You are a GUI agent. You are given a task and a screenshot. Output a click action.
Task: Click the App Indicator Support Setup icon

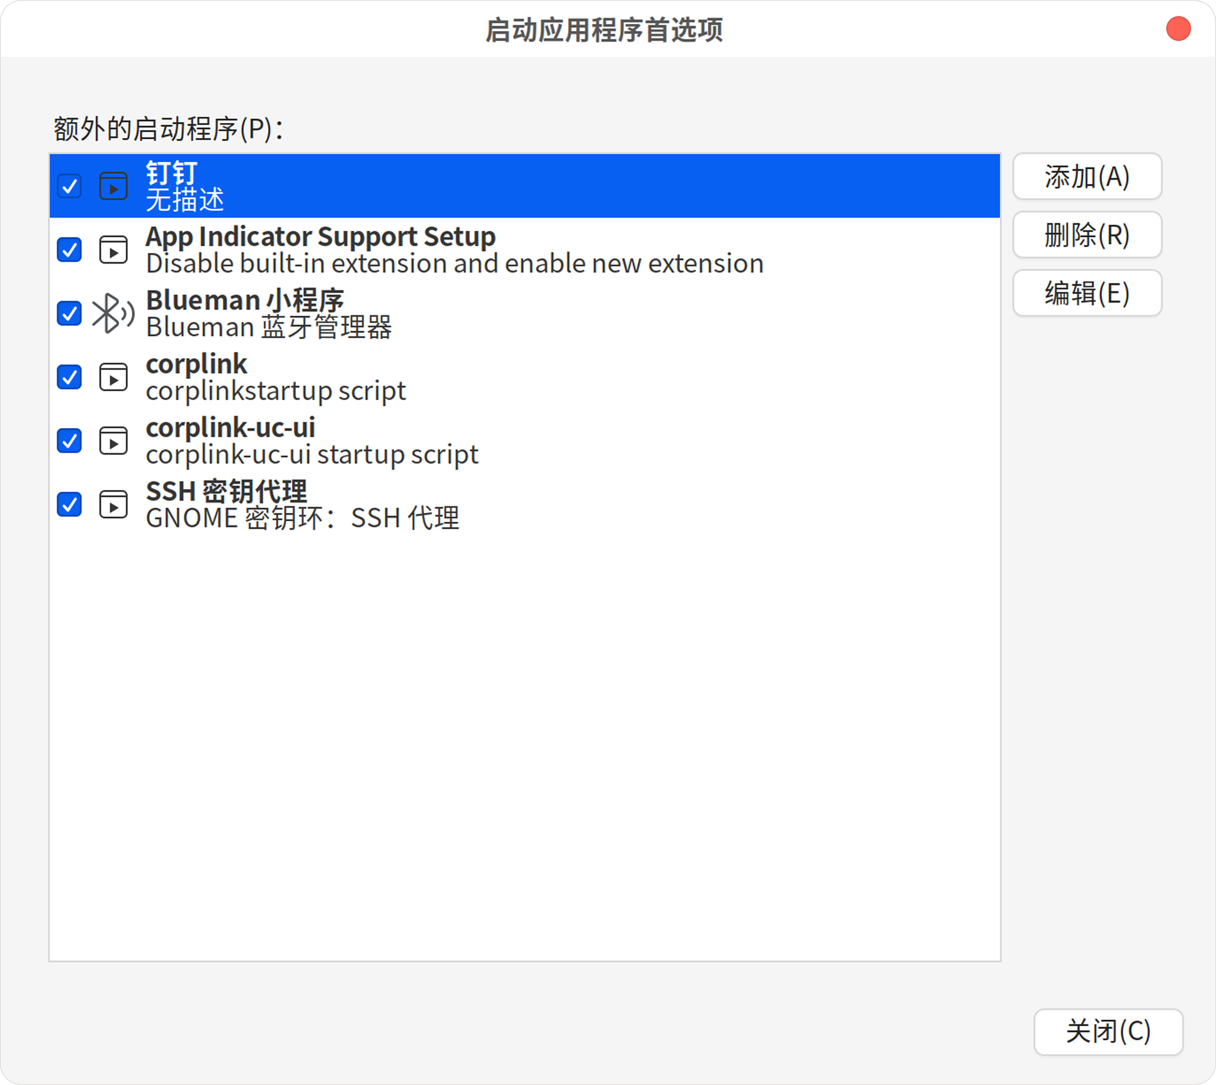click(113, 250)
